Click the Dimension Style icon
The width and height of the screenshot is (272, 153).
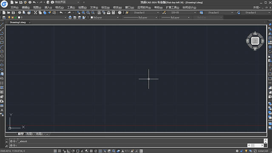point(164,12)
